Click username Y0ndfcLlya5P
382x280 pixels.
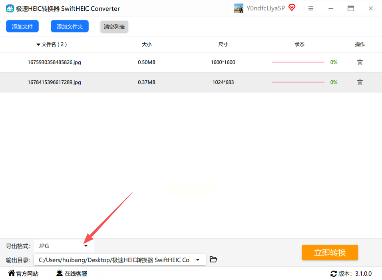(266, 8)
